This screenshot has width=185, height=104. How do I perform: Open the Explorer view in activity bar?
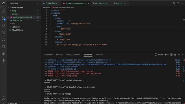click(3, 4)
